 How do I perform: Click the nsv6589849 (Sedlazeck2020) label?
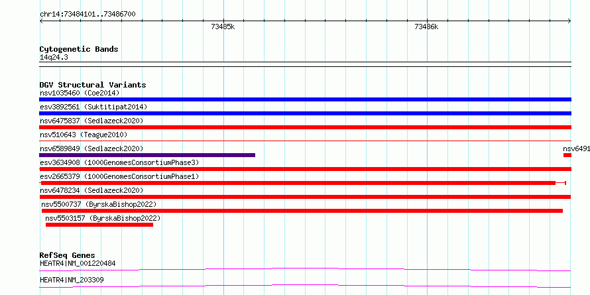click(x=91, y=148)
